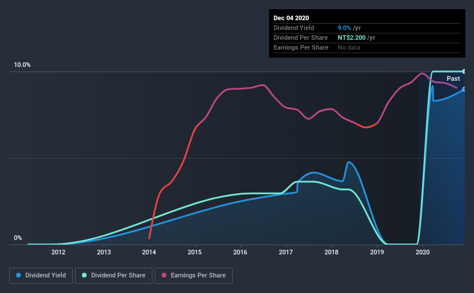This screenshot has width=474, height=293.
Task: Click the Past label on chart
Action: click(x=453, y=79)
